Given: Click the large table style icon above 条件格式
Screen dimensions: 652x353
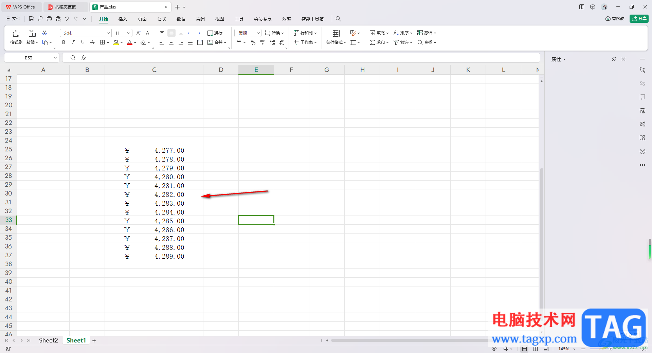Looking at the screenshot, I should coord(336,33).
